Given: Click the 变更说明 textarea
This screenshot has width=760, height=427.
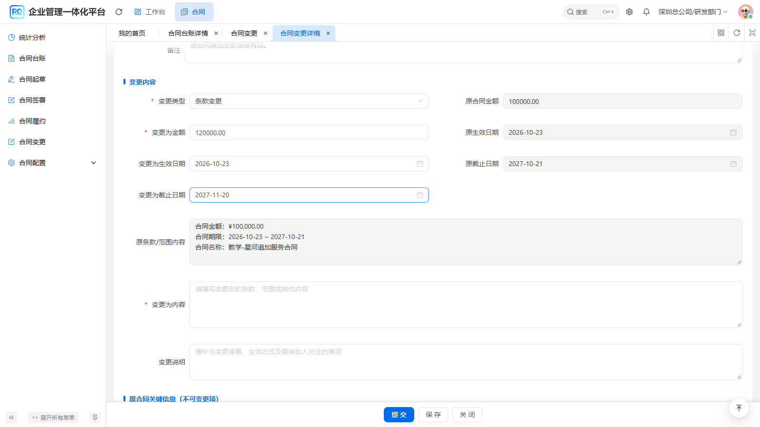Looking at the screenshot, I should pos(466,362).
